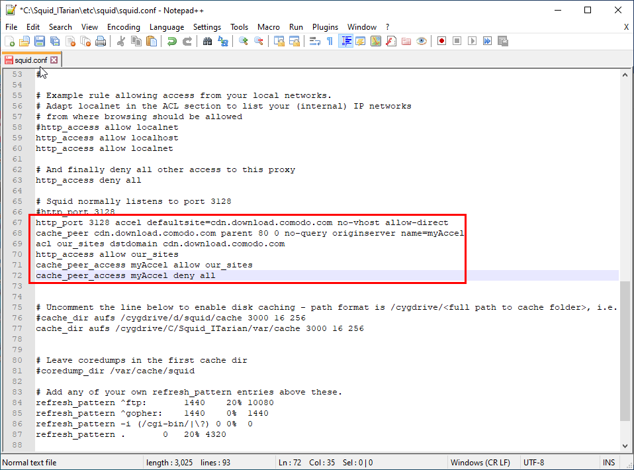
Task: Click the macro Playback icon
Action: (x=472, y=41)
